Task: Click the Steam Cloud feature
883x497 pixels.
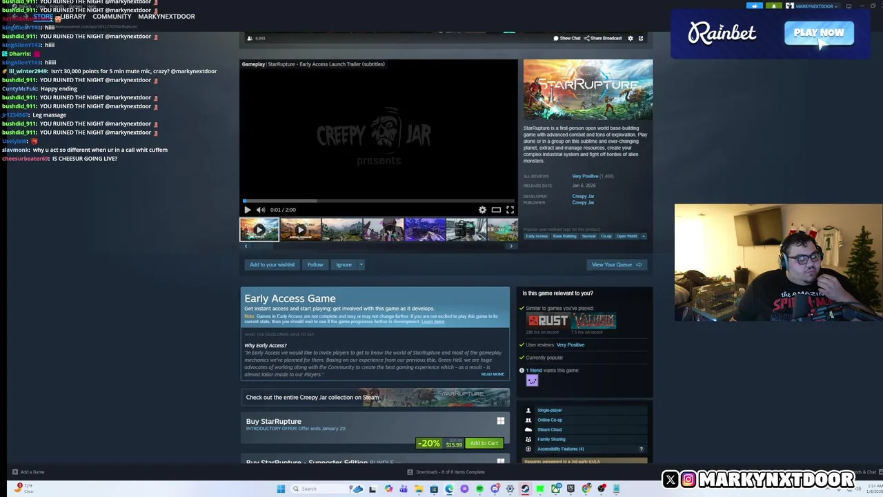Action: 549,429
